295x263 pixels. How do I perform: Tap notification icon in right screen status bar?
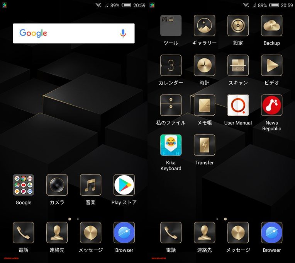(x=152, y=5)
